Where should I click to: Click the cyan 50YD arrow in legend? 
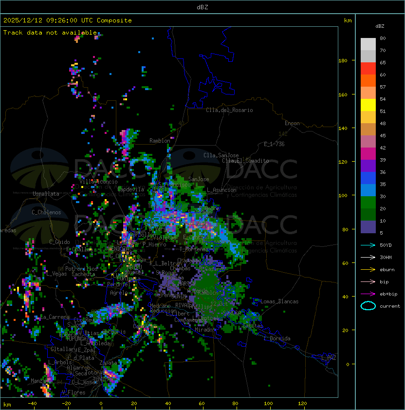[x=368, y=245]
